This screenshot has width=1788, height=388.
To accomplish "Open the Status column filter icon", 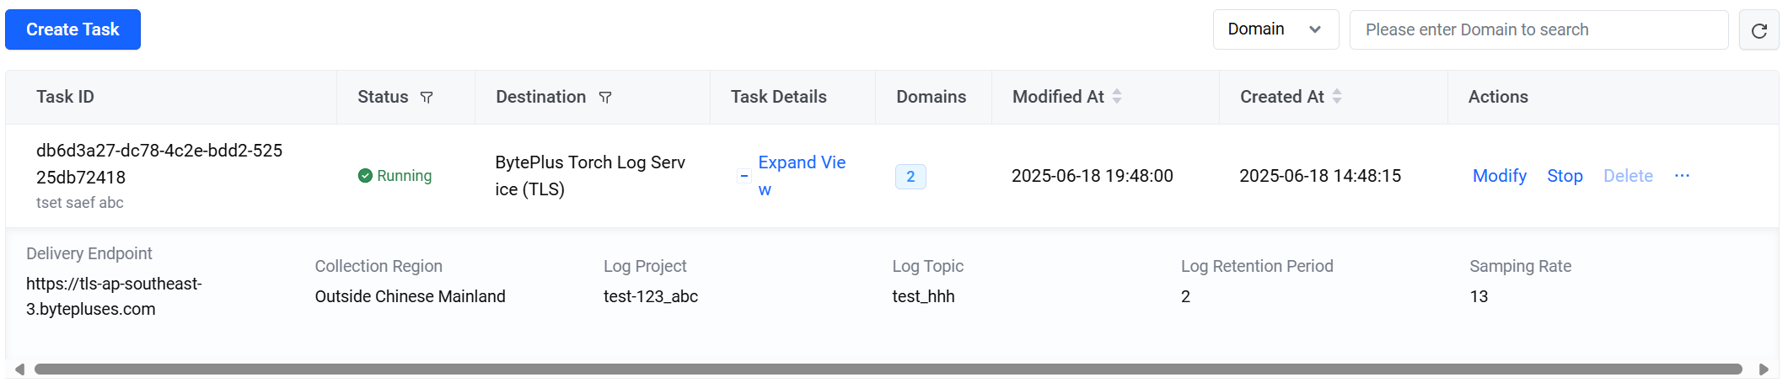I will tap(427, 98).
